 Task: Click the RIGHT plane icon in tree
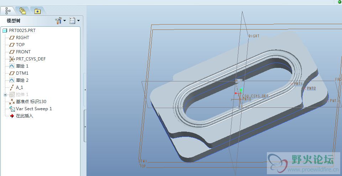tap(12, 38)
